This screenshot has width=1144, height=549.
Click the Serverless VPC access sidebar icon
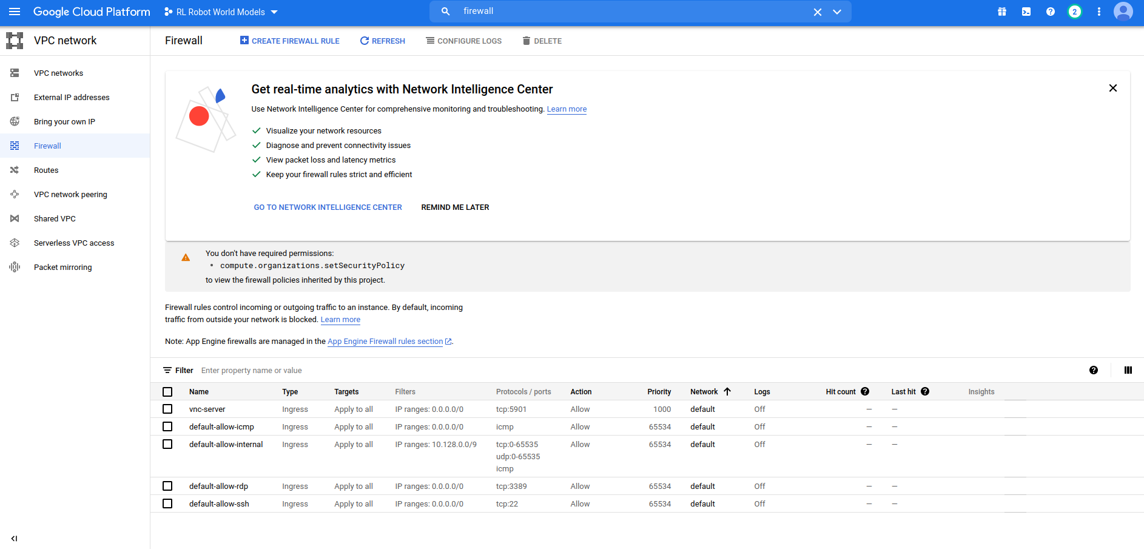[15, 243]
